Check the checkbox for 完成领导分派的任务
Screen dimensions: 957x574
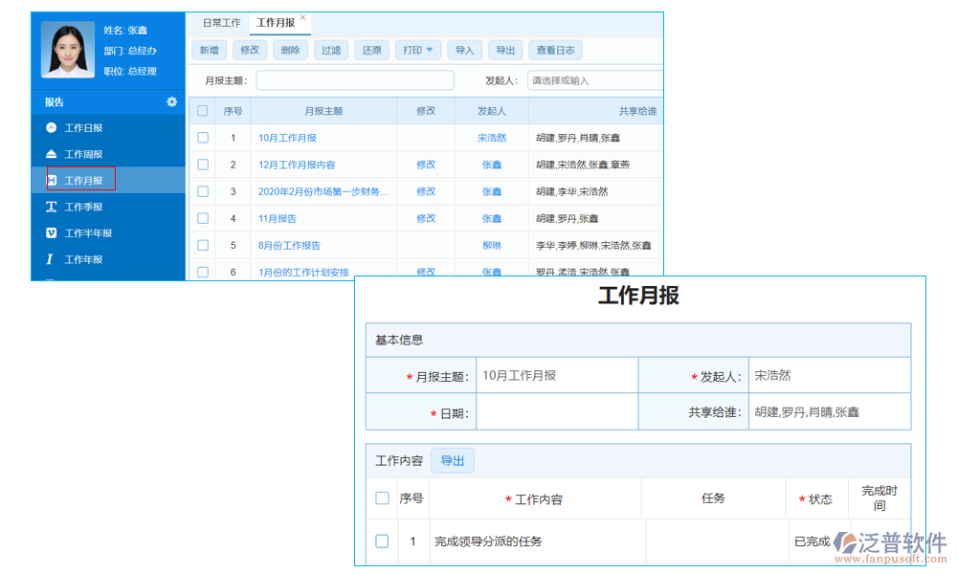[x=381, y=540]
